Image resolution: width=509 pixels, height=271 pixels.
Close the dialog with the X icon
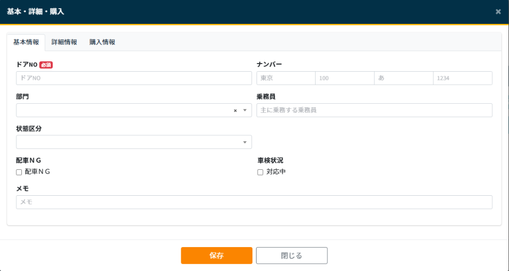coord(498,12)
